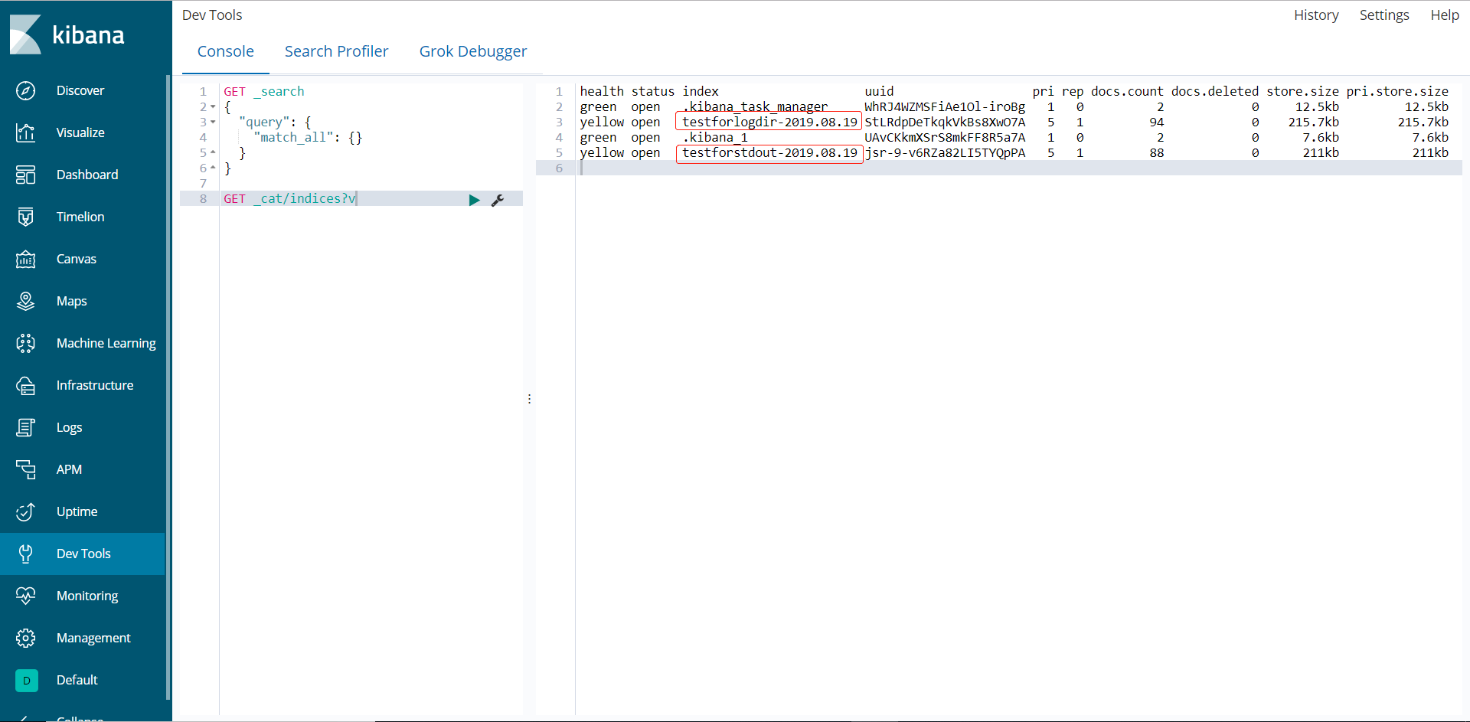Click the store size 7.6kb value
This screenshot has width=1470, height=722.
[x=1321, y=138]
